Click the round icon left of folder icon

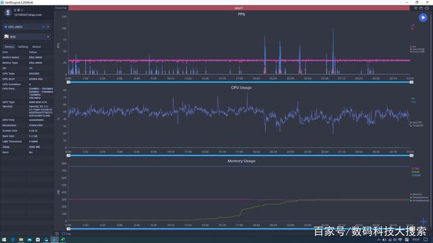pyautogui.click(x=415, y=8)
